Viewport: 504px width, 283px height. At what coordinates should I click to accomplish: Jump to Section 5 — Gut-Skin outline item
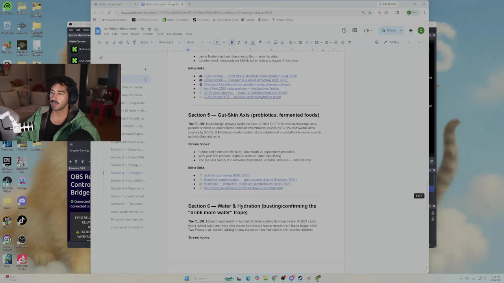(x=128, y=181)
